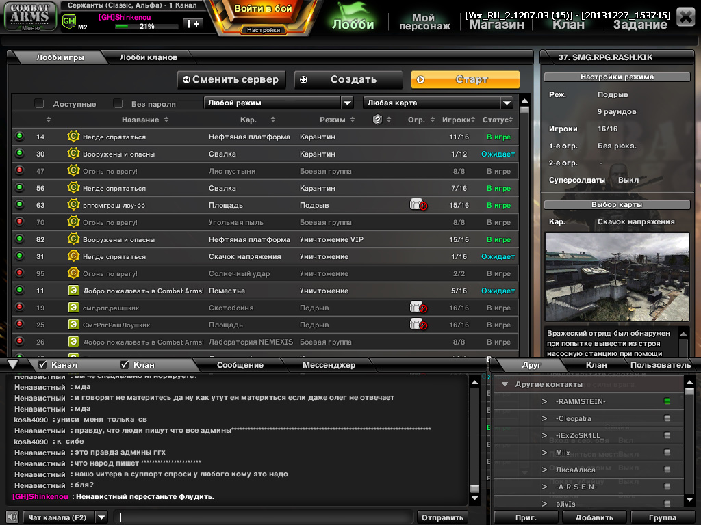
Task: Click the orange Старт button
Action: (466, 79)
